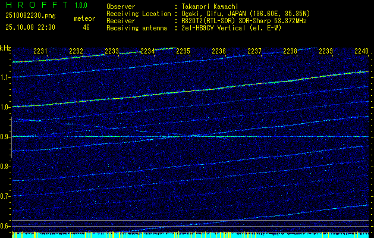Image resolution: width=374 pixels, height=238 pixels.
Task: Select the 2238 time tick label
Action: (290, 52)
